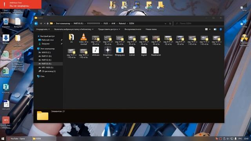Select the seg-13-f1-v1-f2-a1.ts video file
This screenshot has height=141, width=251.
click(x=71, y=51)
